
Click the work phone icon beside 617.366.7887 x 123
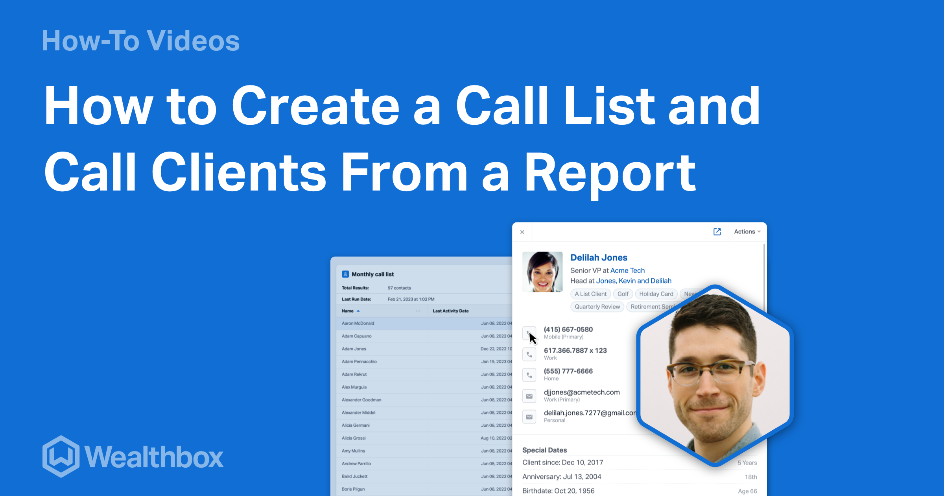coord(529,354)
